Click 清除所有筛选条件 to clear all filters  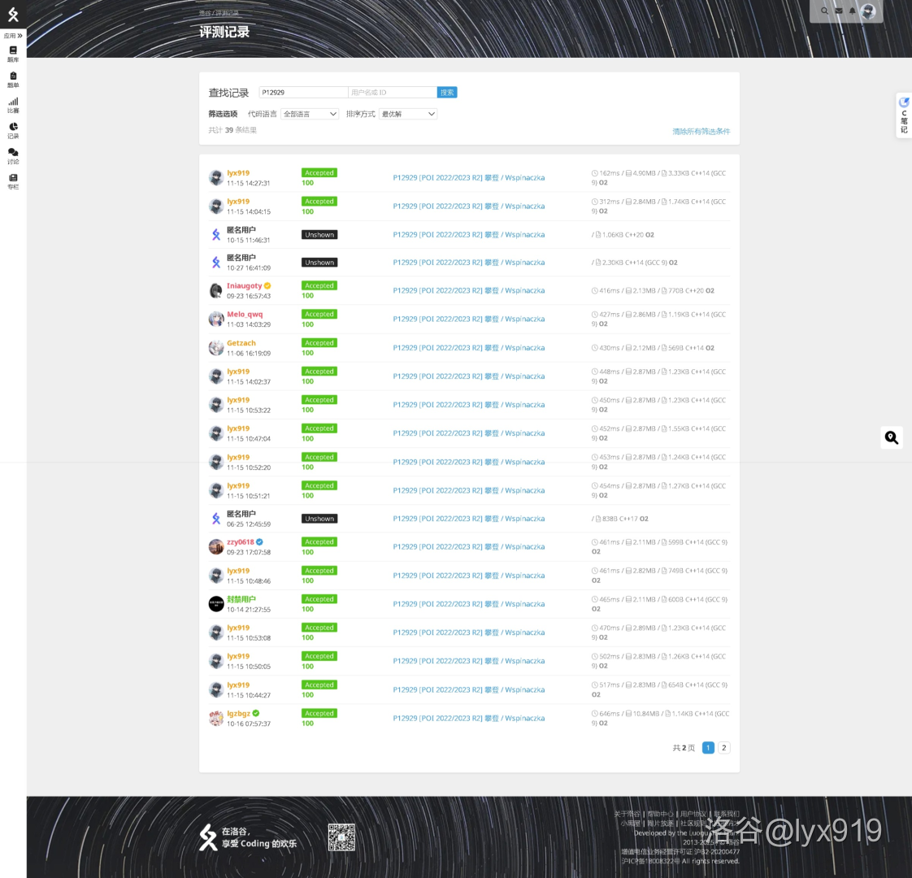[701, 131]
